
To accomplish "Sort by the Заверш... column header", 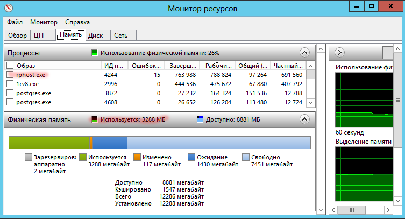I will (x=183, y=66).
